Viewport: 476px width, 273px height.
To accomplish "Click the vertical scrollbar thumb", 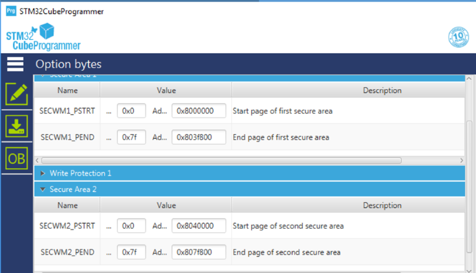I will point(469,186).
